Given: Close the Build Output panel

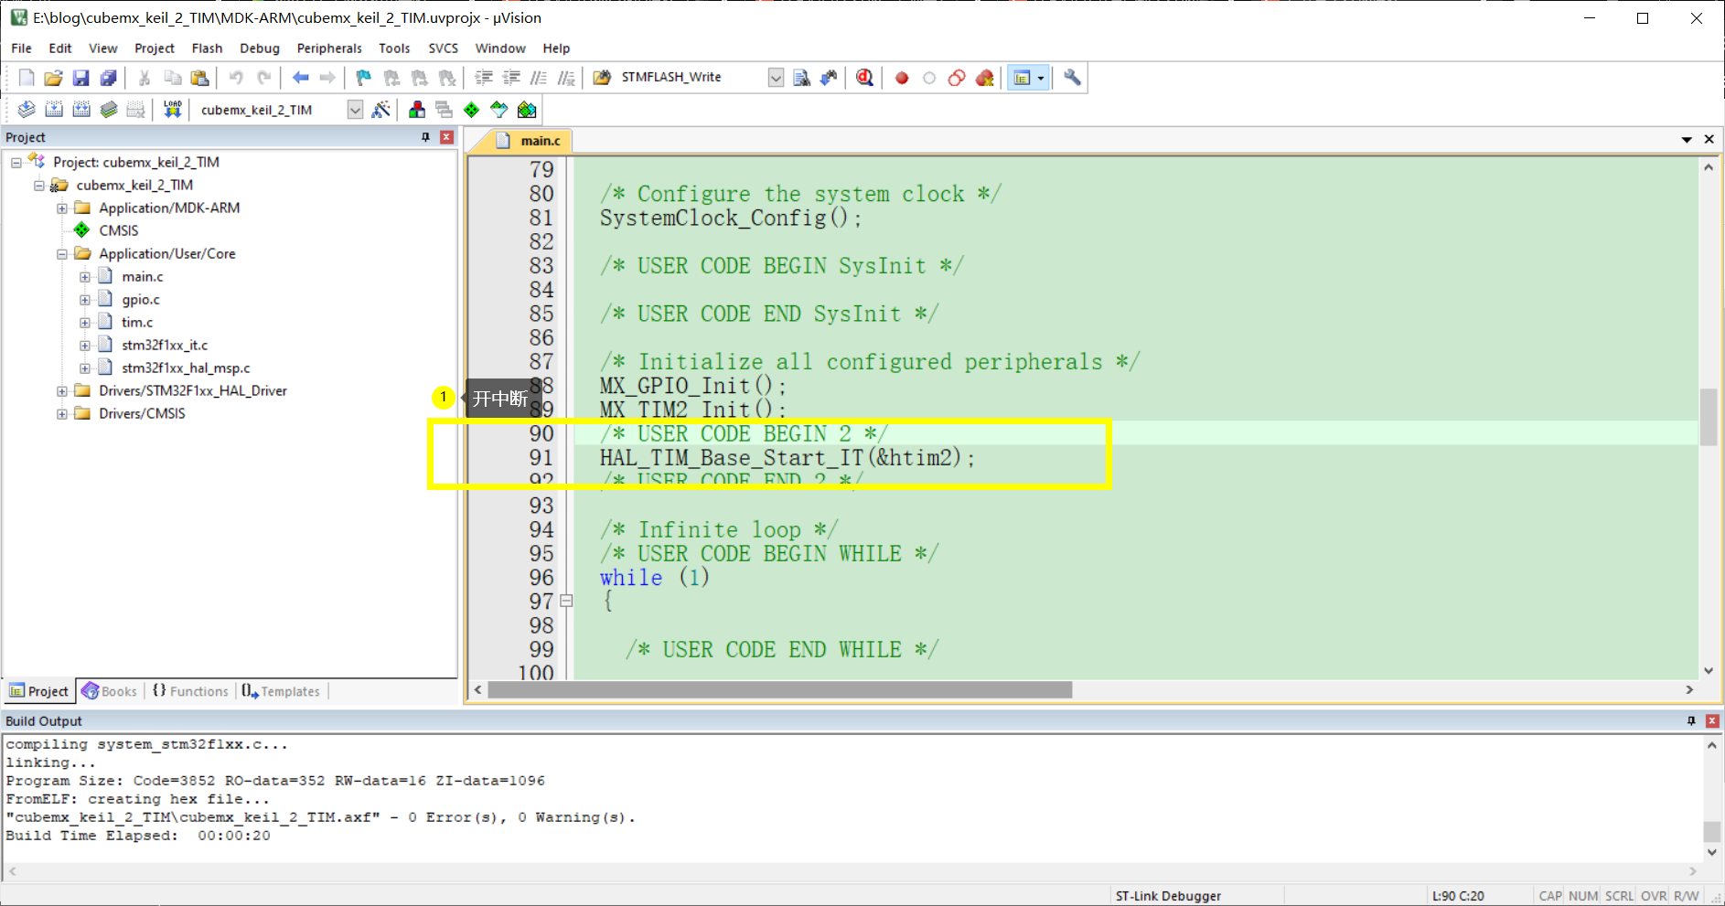Looking at the screenshot, I should pos(1712,721).
